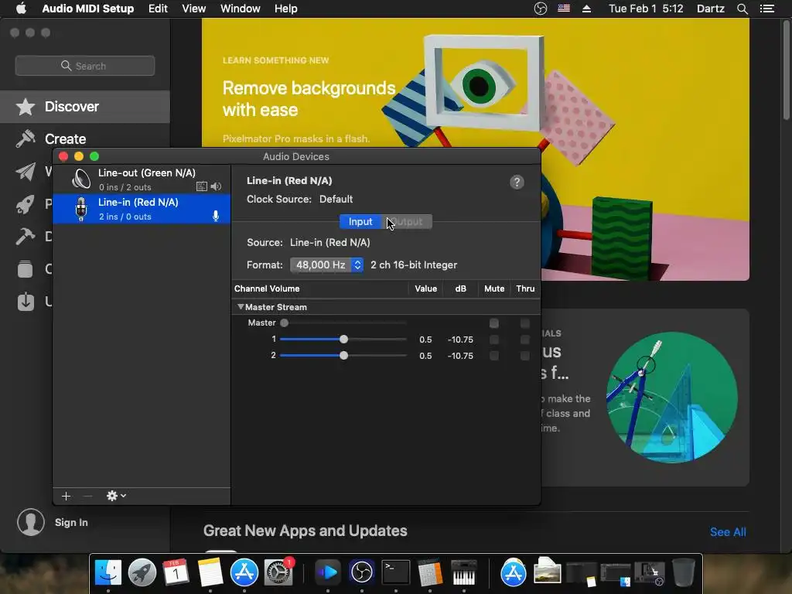Switch to the Input tab
792x594 pixels.
360,222
